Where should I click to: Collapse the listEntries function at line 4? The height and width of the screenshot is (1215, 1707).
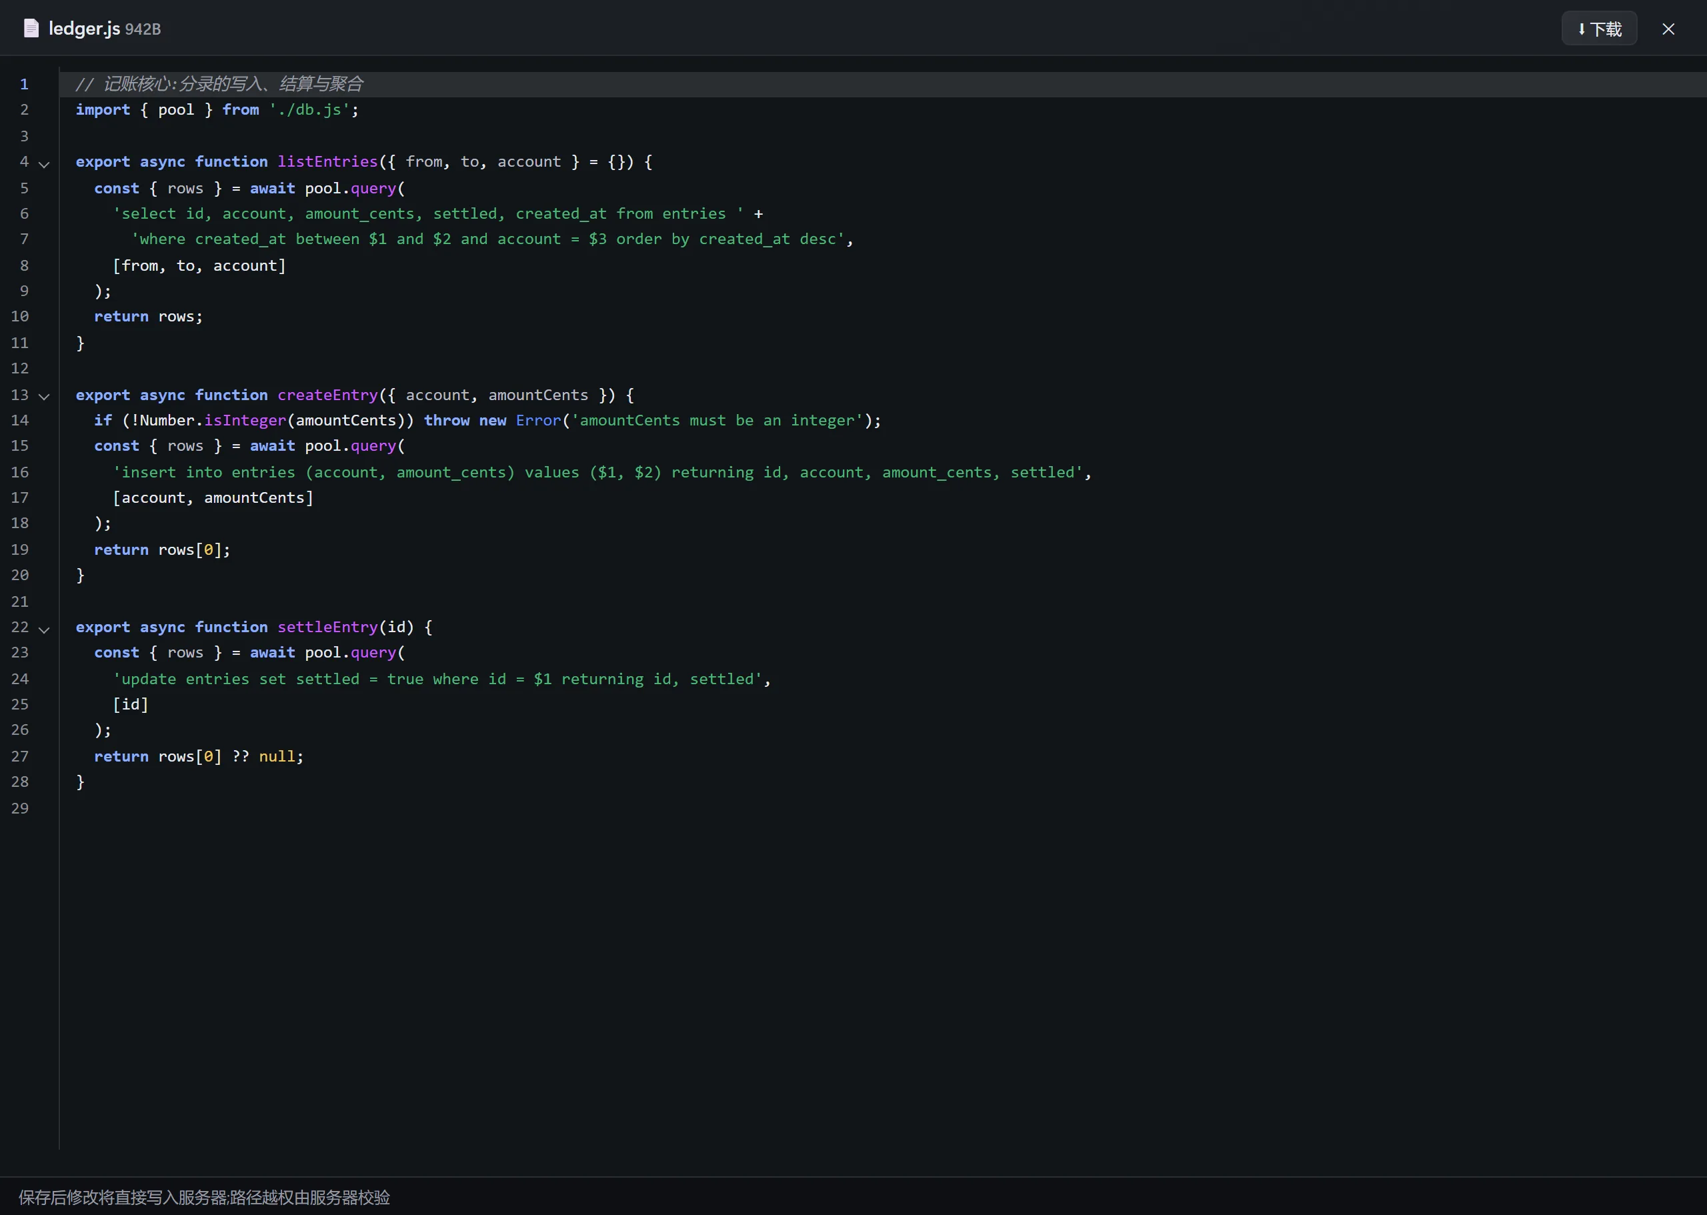click(x=44, y=164)
